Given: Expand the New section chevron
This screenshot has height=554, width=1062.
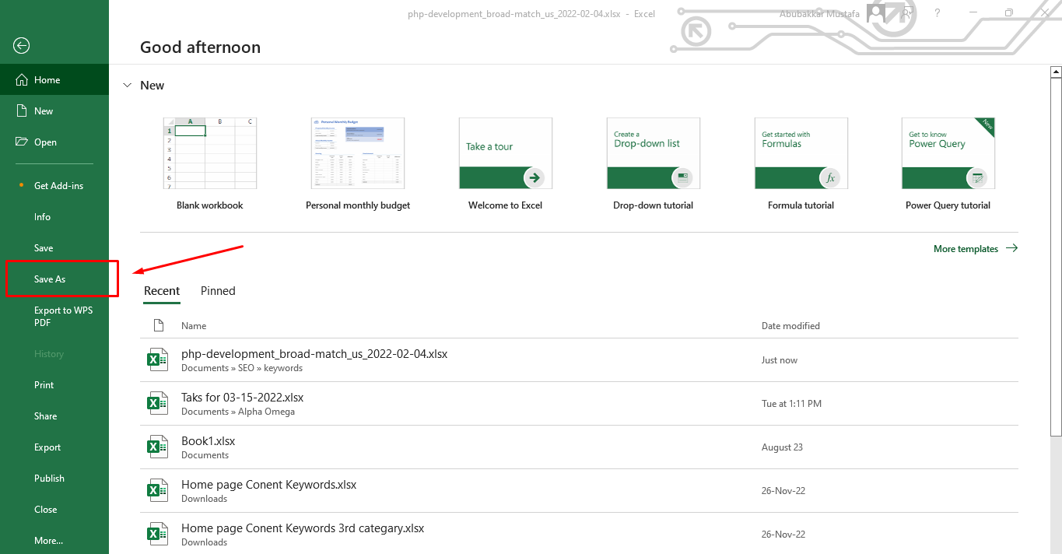Looking at the screenshot, I should [127, 85].
